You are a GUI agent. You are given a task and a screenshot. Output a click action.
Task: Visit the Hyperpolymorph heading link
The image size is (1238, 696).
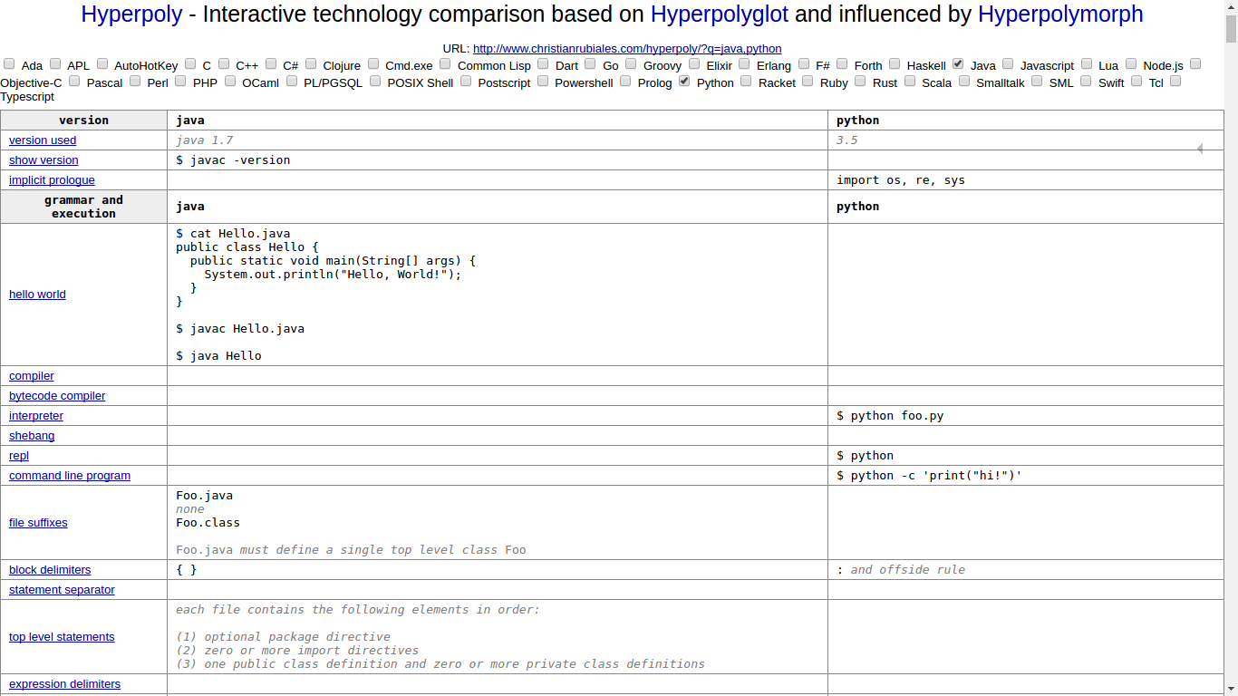tap(1060, 14)
